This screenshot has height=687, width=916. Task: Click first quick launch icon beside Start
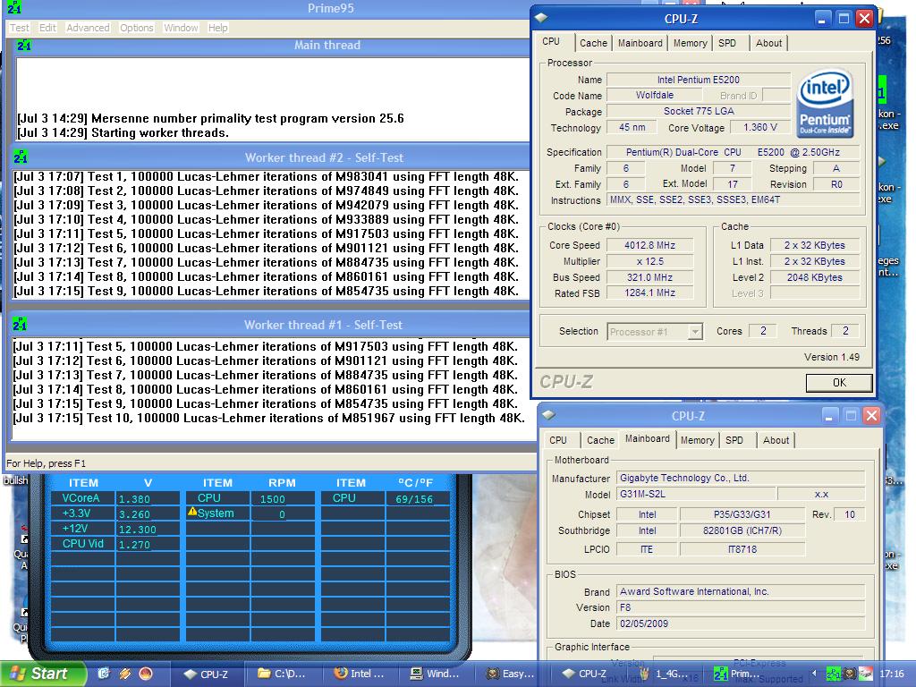coord(104,674)
